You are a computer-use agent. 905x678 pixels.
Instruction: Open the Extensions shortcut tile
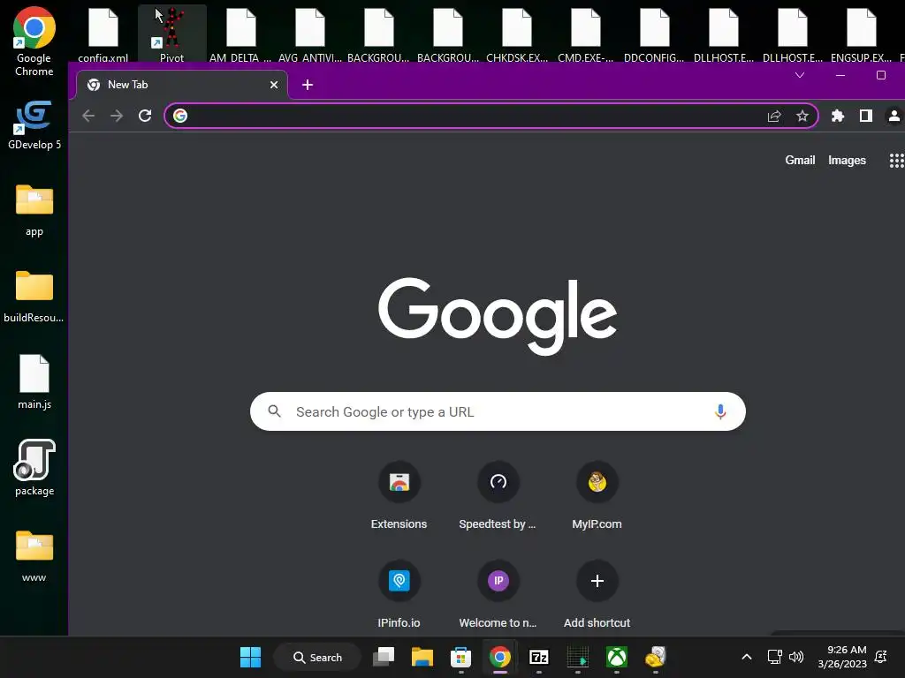click(x=399, y=495)
